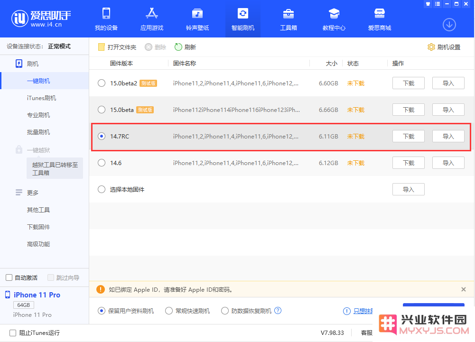Viewport: 475px width, 342px height.
Task: Click the 固件版本 column header
Action: pyautogui.click(x=121, y=63)
